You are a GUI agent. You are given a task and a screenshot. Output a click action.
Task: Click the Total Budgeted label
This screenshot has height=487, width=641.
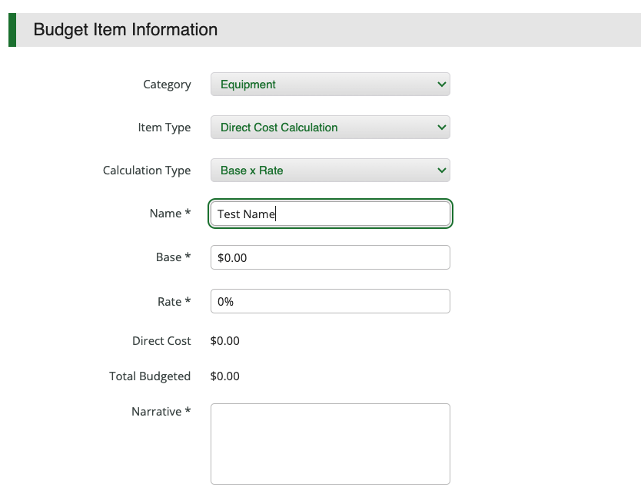(150, 376)
